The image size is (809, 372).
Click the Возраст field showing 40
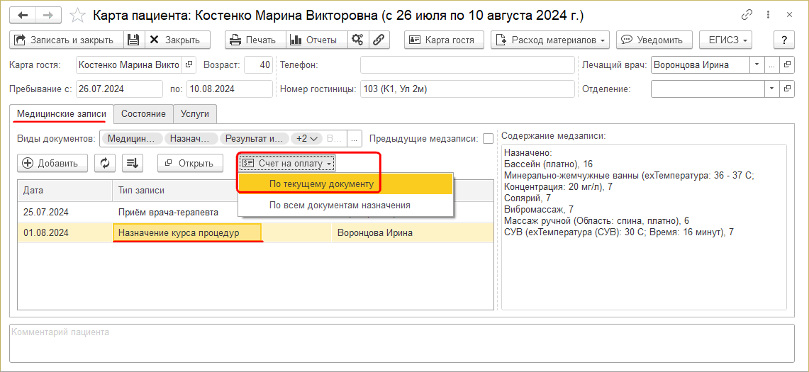coord(259,65)
